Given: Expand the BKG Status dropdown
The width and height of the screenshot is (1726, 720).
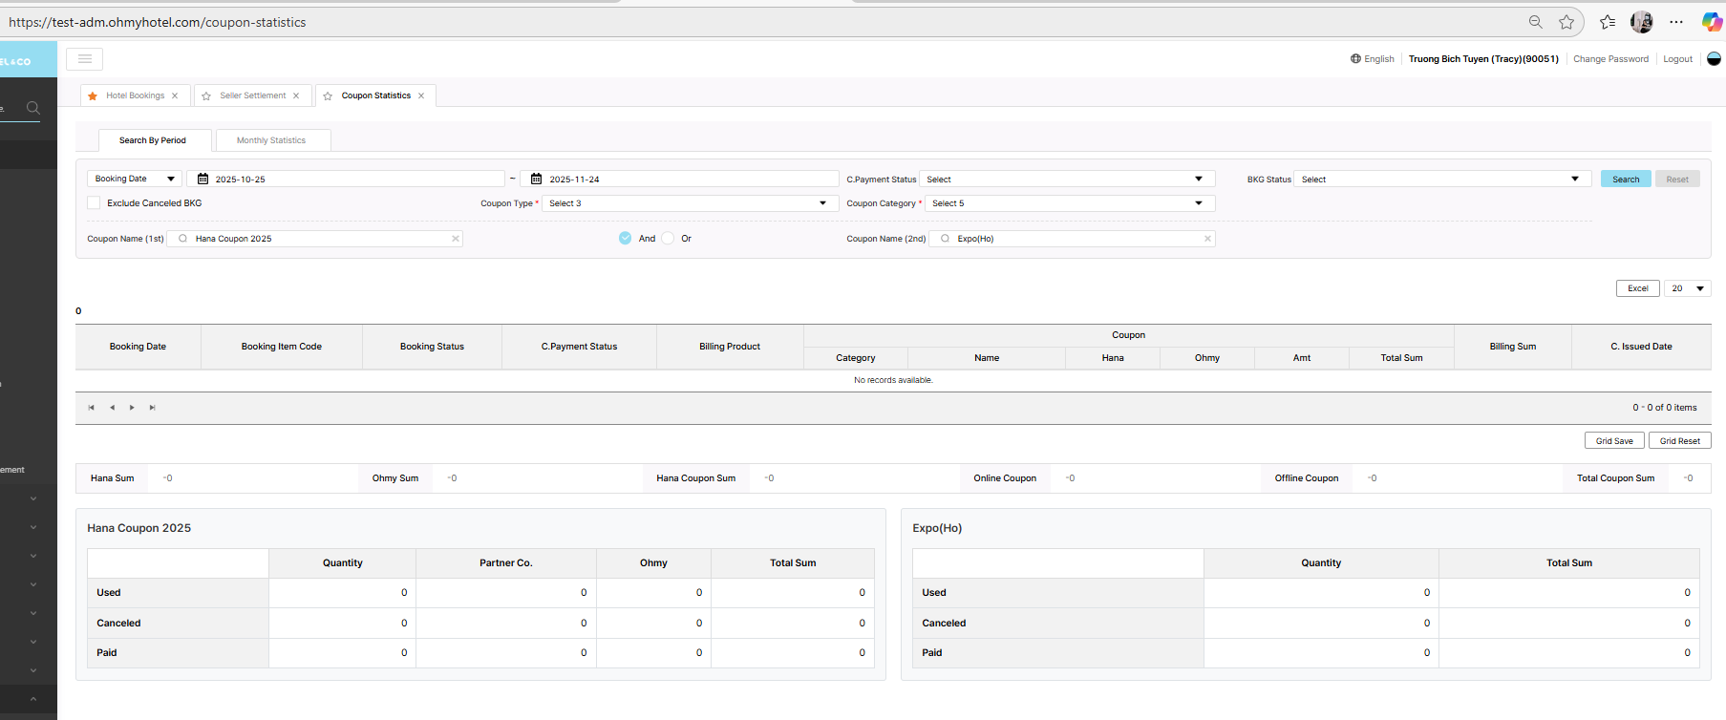Looking at the screenshot, I should click(x=1441, y=180).
